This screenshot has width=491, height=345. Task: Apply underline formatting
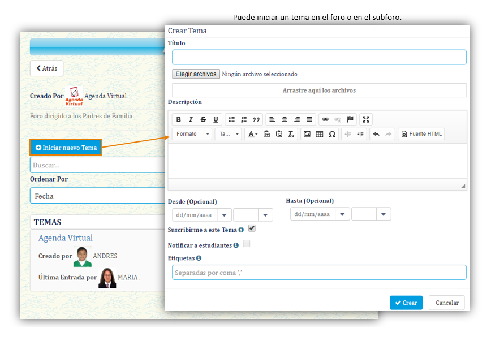(216, 119)
